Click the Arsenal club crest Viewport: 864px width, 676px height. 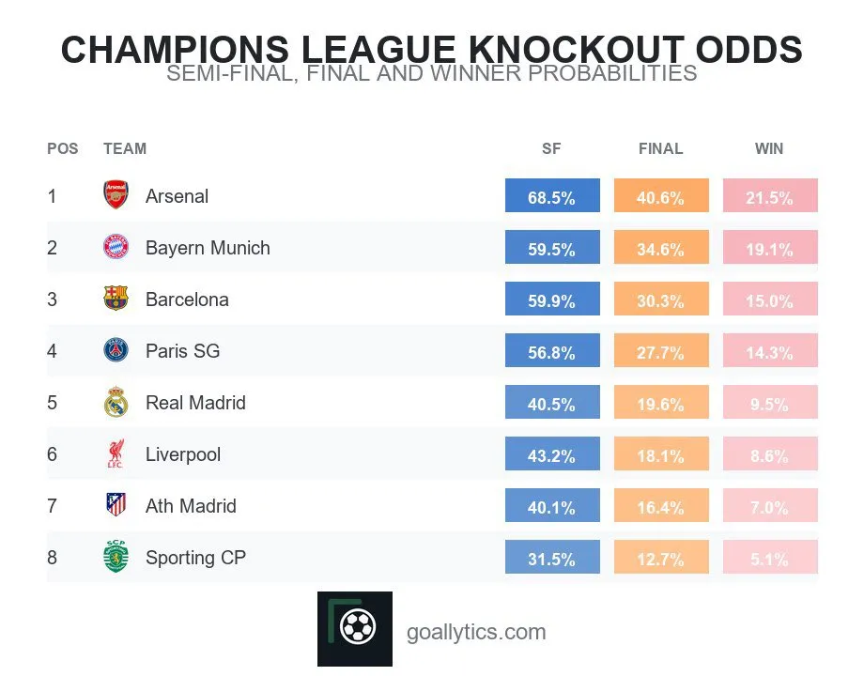(x=116, y=195)
